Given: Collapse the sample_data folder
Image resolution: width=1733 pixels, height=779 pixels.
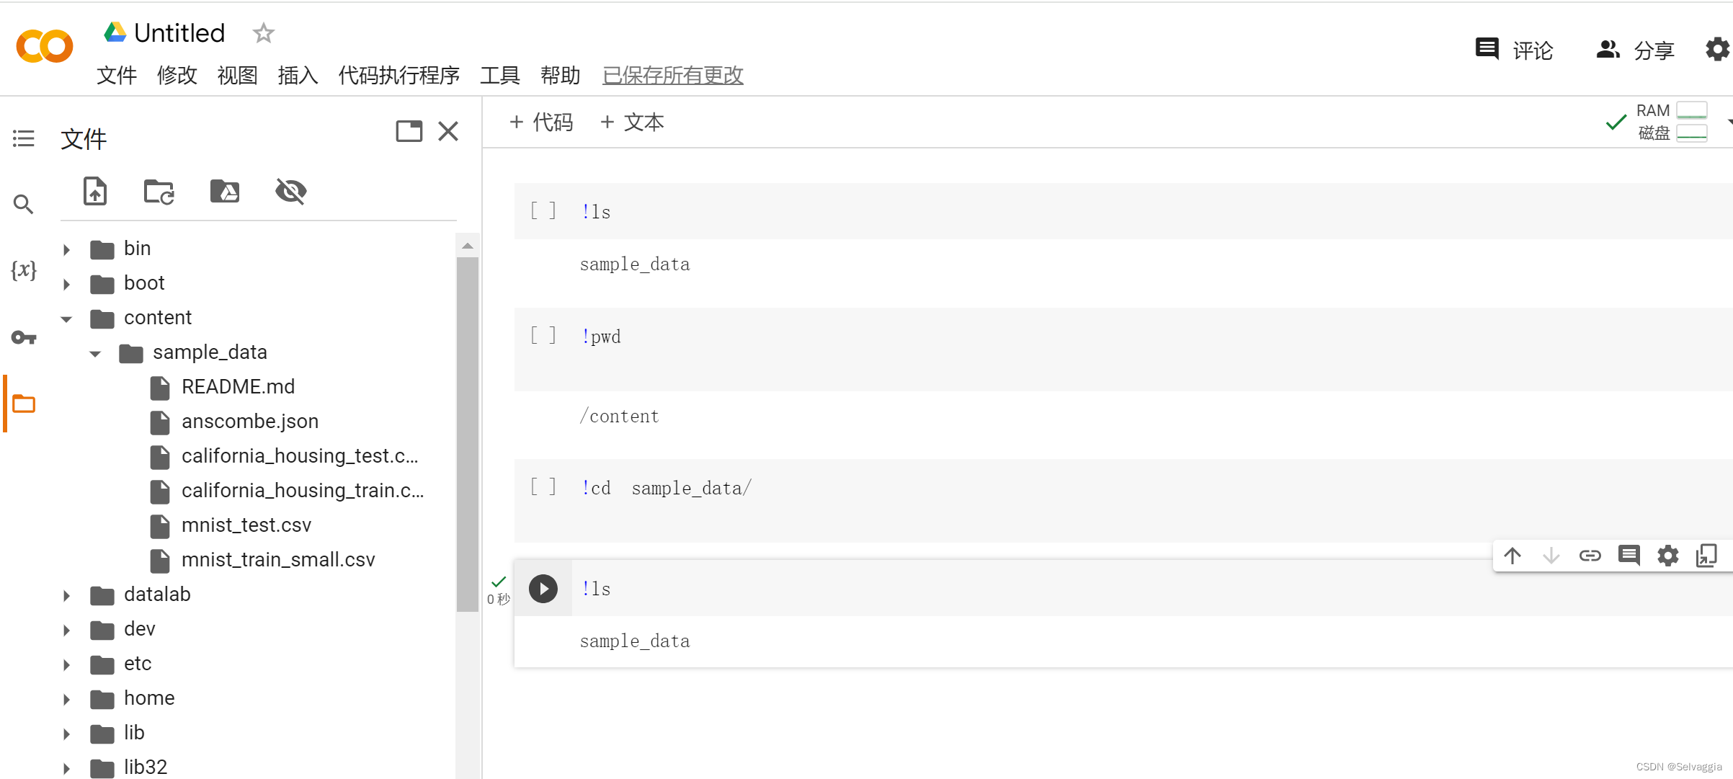Looking at the screenshot, I should pos(97,352).
